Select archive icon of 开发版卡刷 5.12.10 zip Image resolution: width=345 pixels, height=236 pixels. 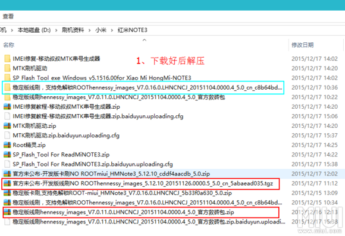click(x=7, y=174)
